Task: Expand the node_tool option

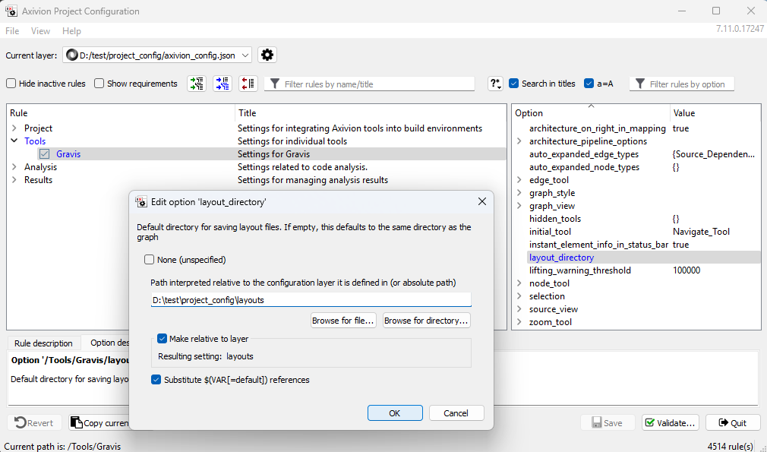Action: (519, 283)
